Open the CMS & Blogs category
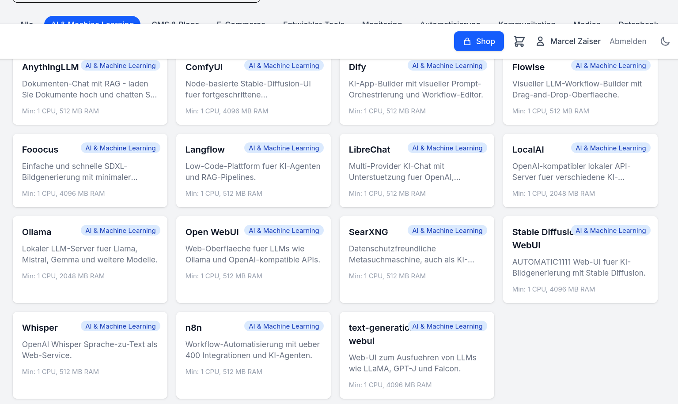 pyautogui.click(x=175, y=24)
